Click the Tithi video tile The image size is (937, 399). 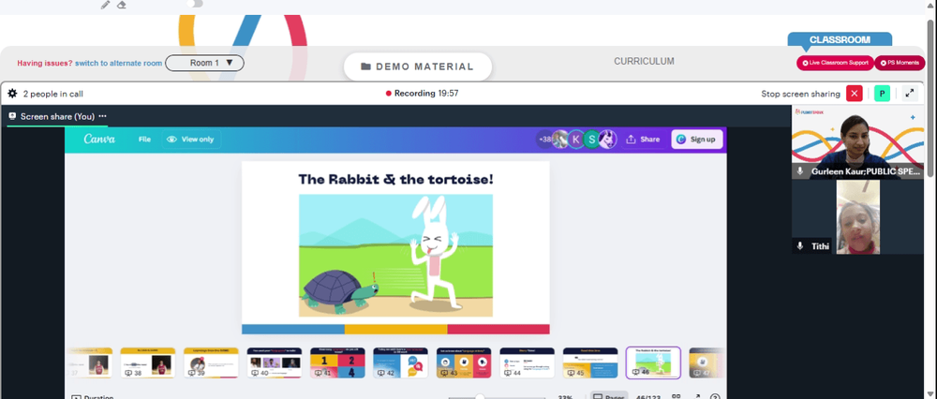click(857, 216)
